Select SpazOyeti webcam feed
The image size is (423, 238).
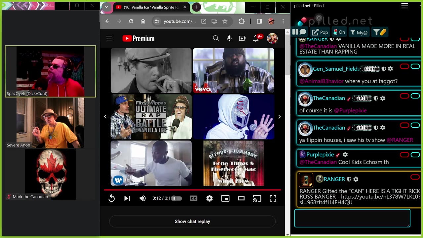50,71
